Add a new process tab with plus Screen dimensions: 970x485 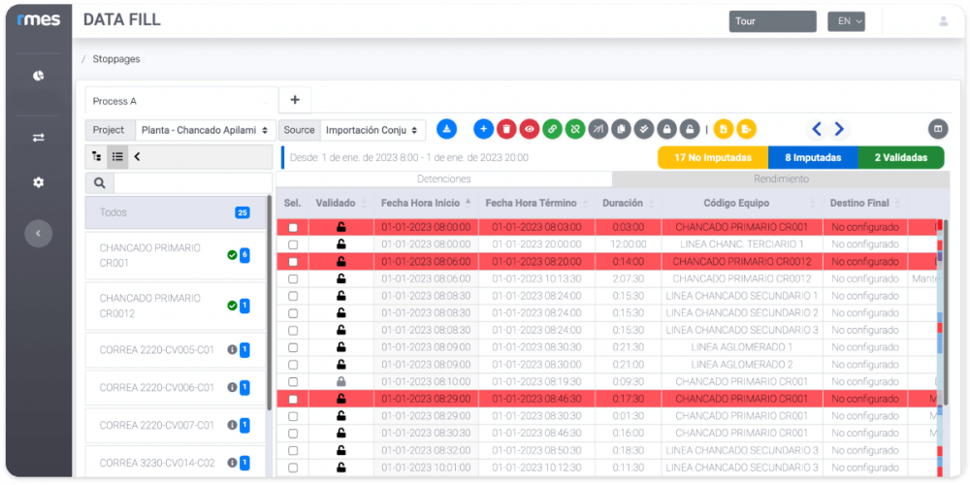[295, 100]
